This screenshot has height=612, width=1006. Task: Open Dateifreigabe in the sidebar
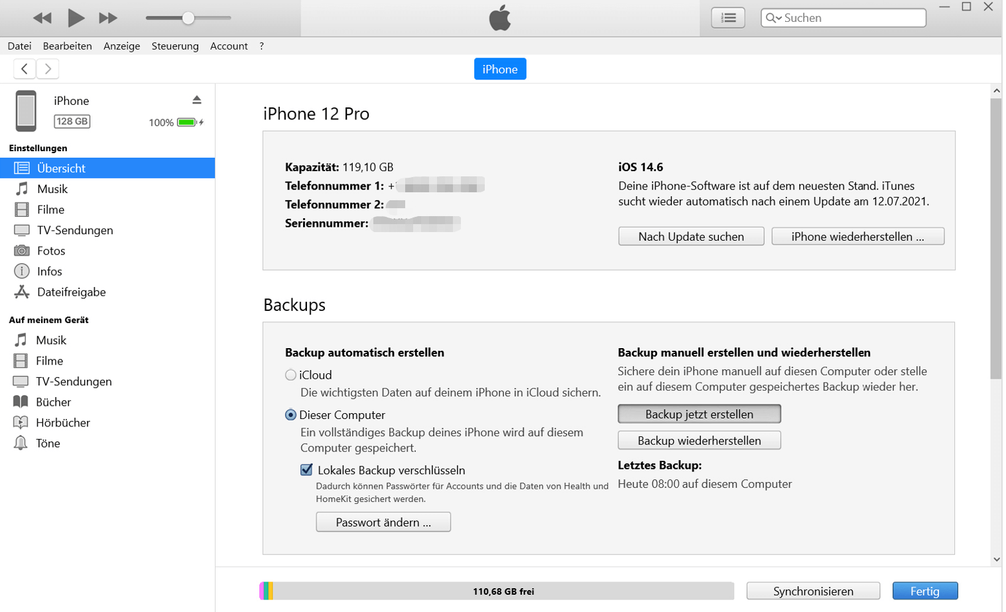point(71,292)
